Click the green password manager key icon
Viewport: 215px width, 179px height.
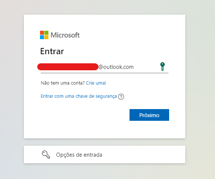point(163,67)
